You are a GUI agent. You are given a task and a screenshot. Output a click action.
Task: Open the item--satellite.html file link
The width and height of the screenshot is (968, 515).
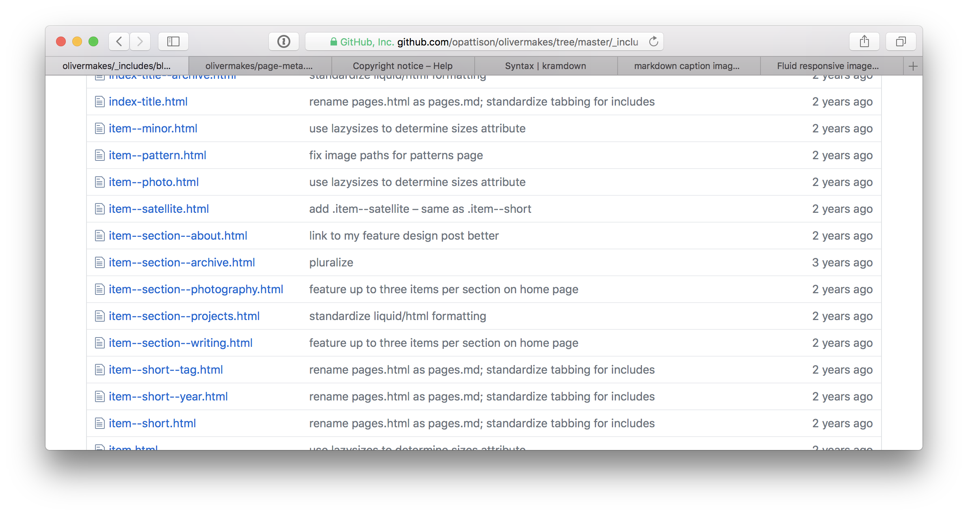159,209
